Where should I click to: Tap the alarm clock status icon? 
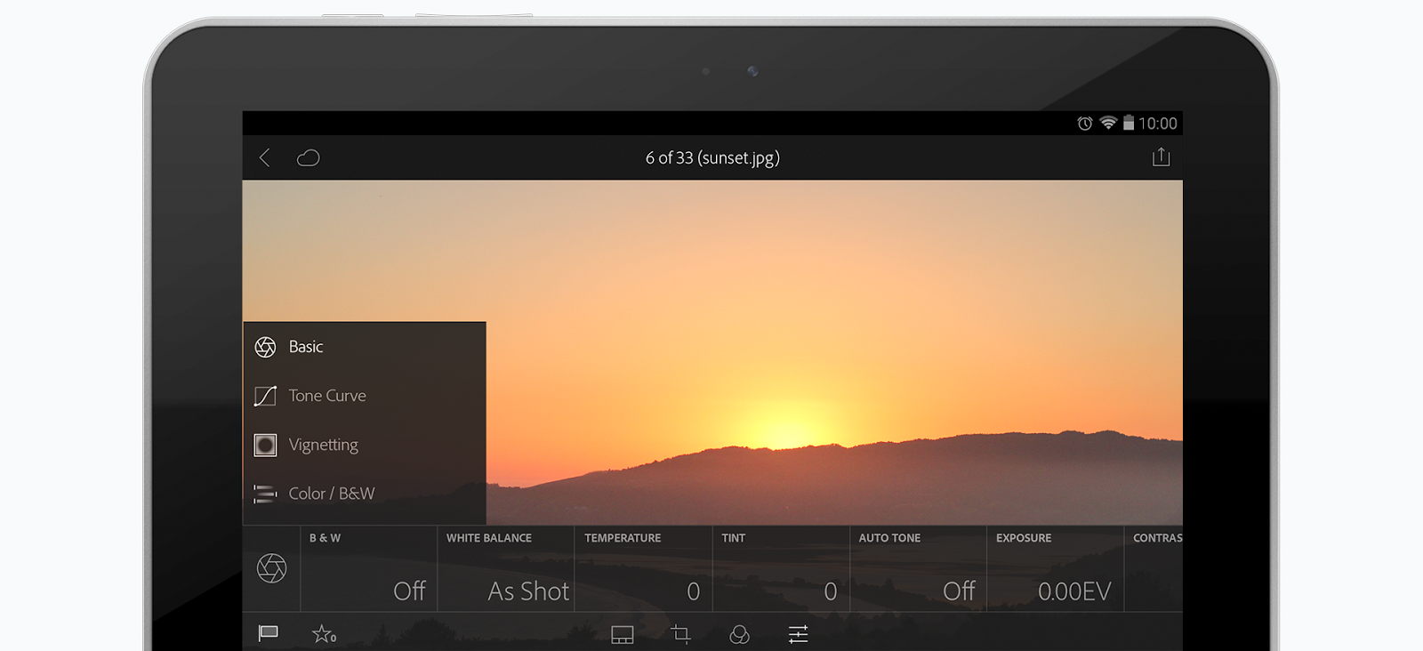pyautogui.click(x=1085, y=124)
